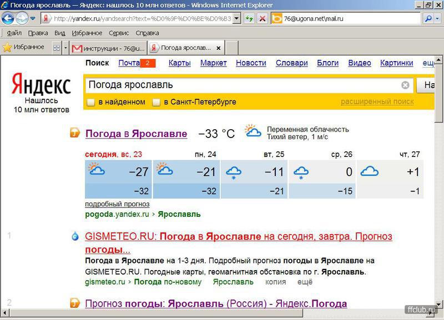The width and height of the screenshot is (444, 320).
Task: Open the search options dropdown arrow
Action: pos(438,19)
